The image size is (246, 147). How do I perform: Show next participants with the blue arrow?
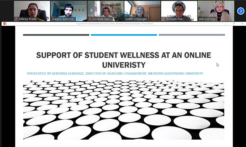[241, 11]
